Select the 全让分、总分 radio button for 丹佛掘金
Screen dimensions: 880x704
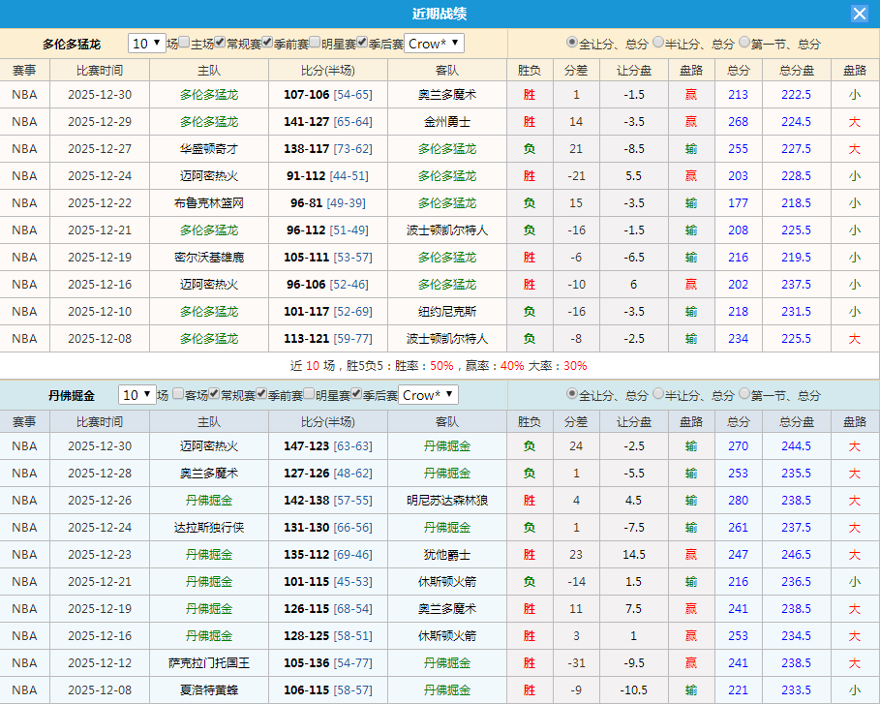coord(572,394)
